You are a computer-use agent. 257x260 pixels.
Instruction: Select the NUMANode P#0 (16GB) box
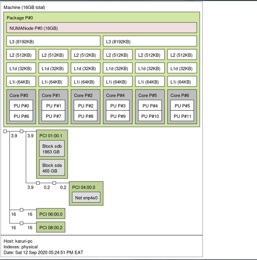click(102, 28)
